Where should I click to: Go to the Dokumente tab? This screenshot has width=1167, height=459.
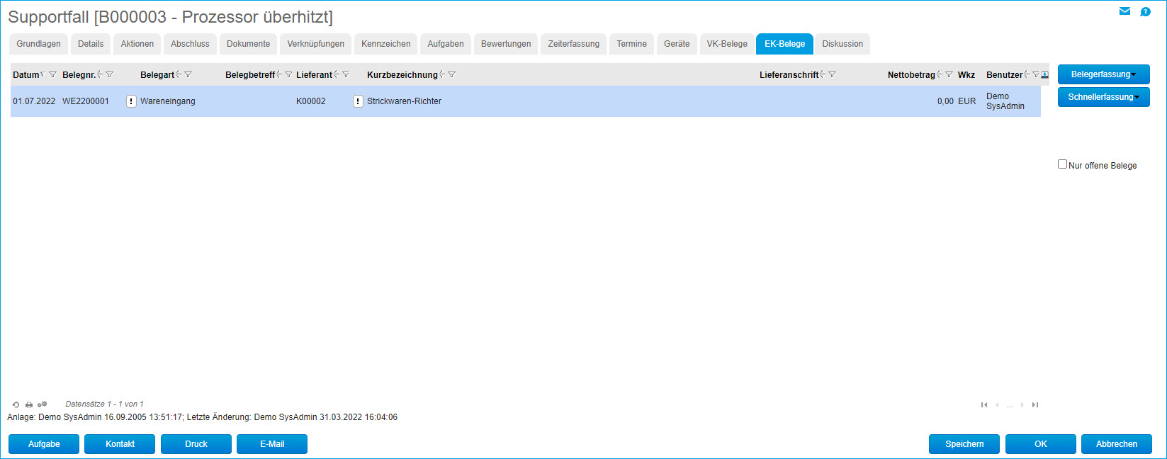point(248,44)
